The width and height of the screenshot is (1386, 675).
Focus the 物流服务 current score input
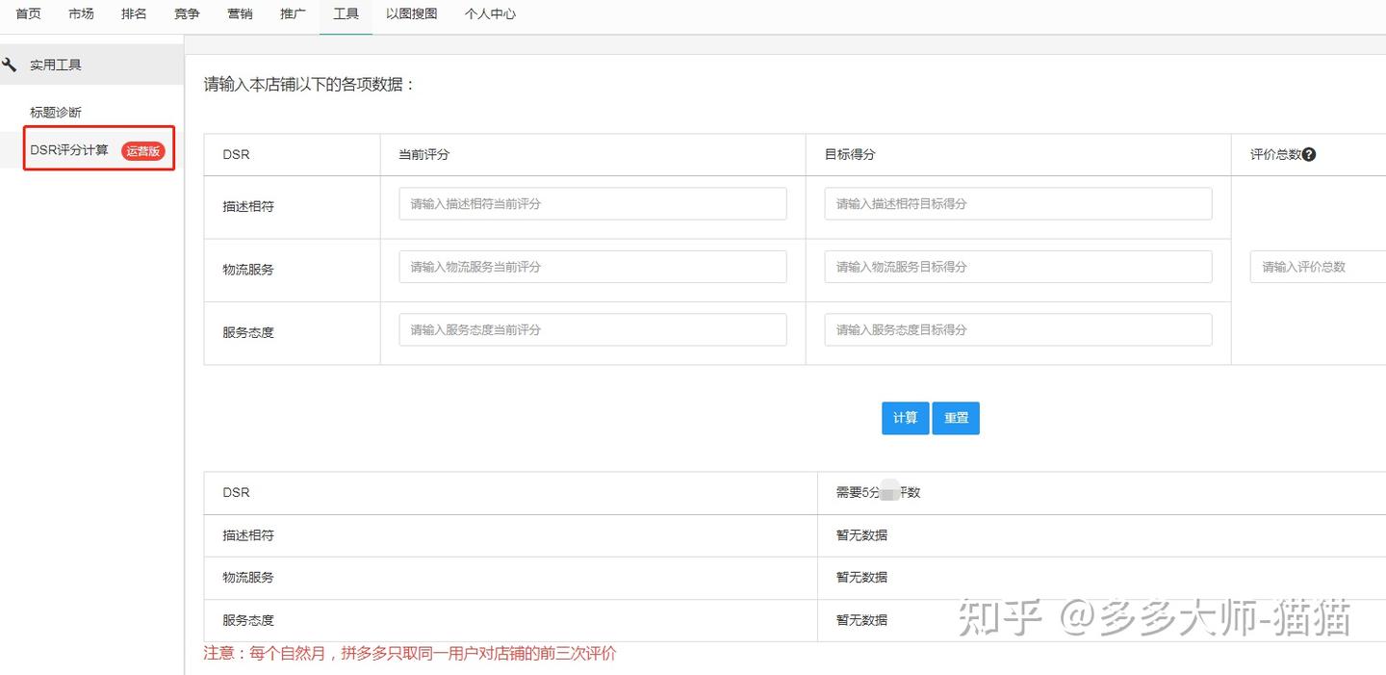point(593,267)
